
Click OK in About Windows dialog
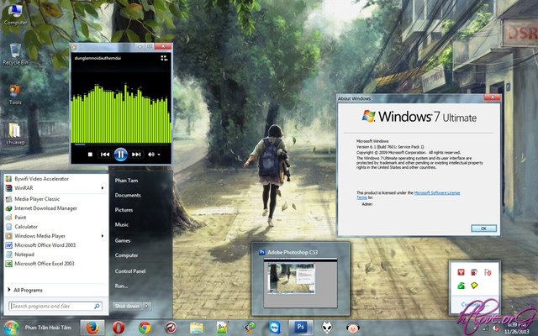483,228
